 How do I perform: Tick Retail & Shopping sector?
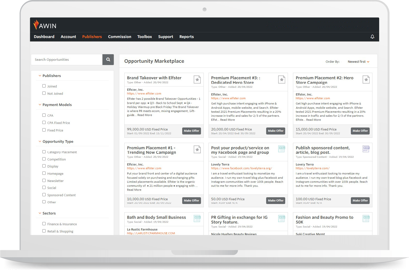click(44, 231)
